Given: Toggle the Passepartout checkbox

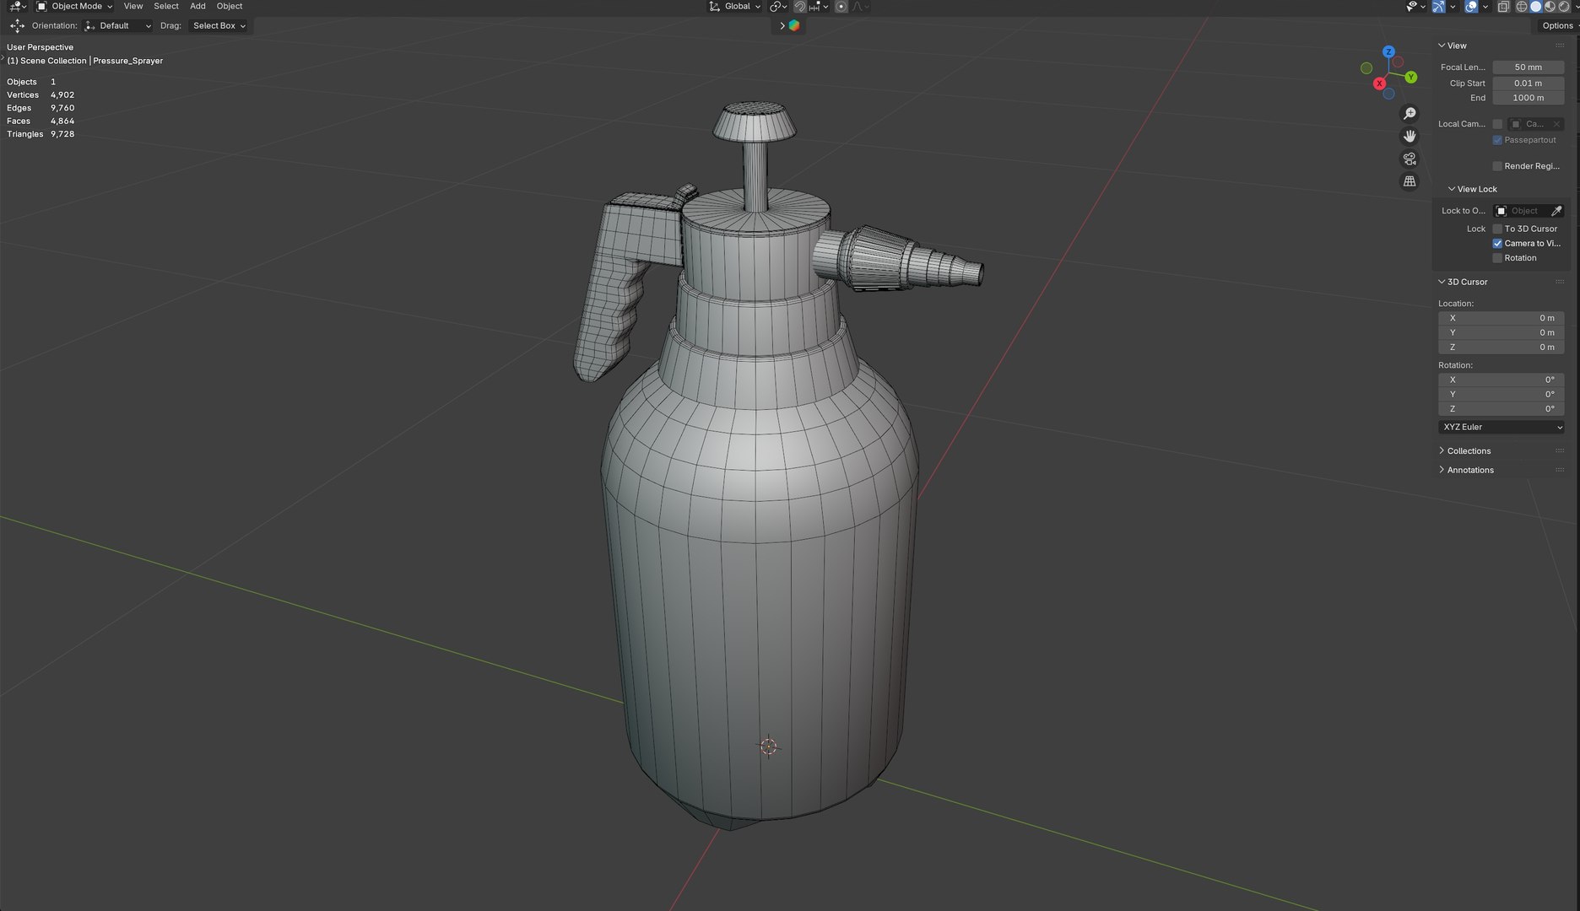Looking at the screenshot, I should [1497, 140].
